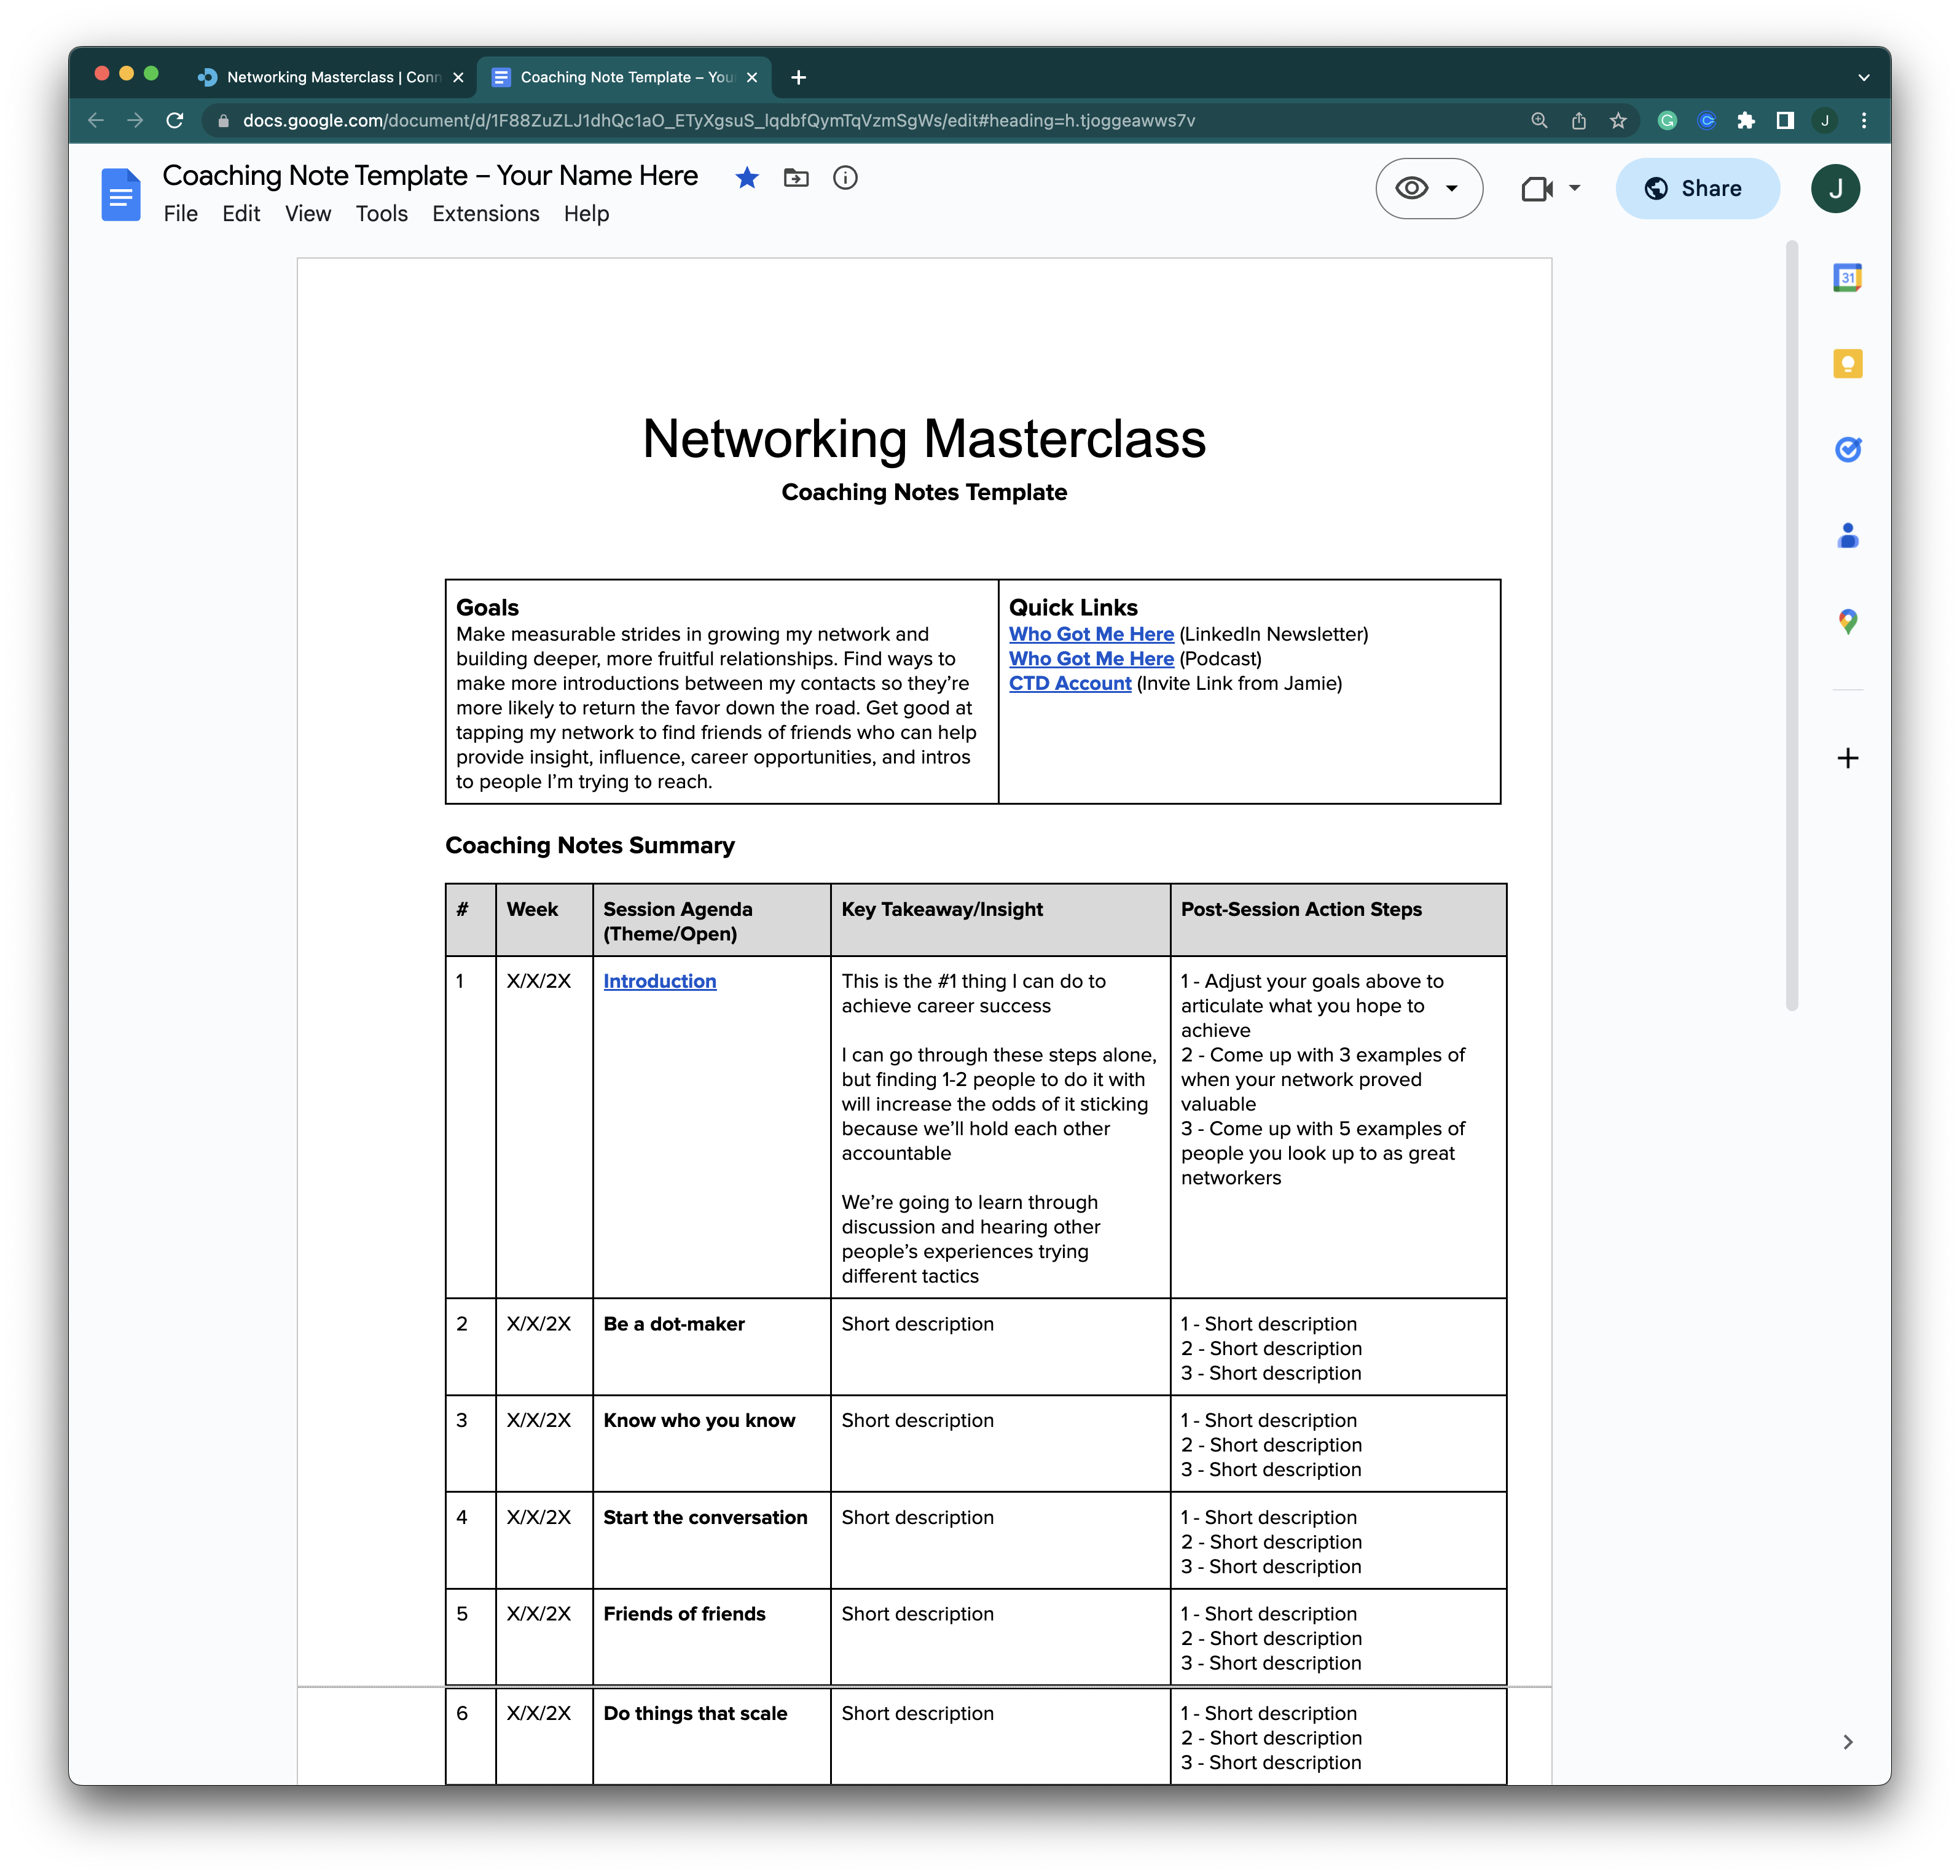Screen dimensions: 1960x1876
Task: Open Google Tasks in the side panel
Action: click(x=1848, y=449)
